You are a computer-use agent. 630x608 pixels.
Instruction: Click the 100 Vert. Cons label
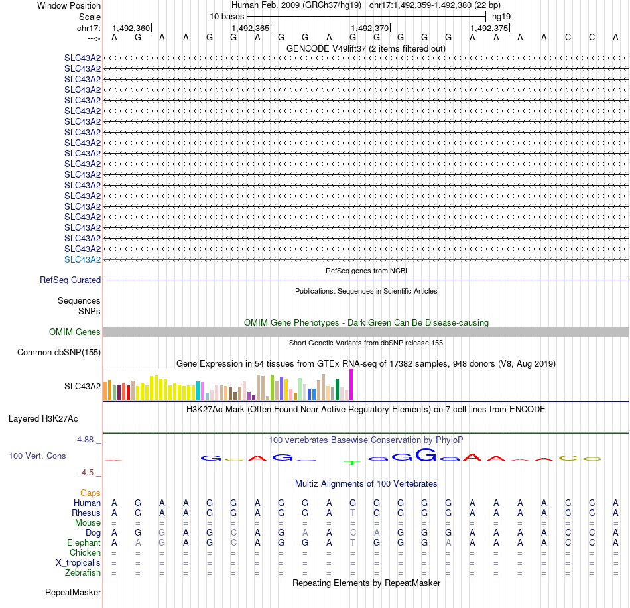(x=37, y=456)
